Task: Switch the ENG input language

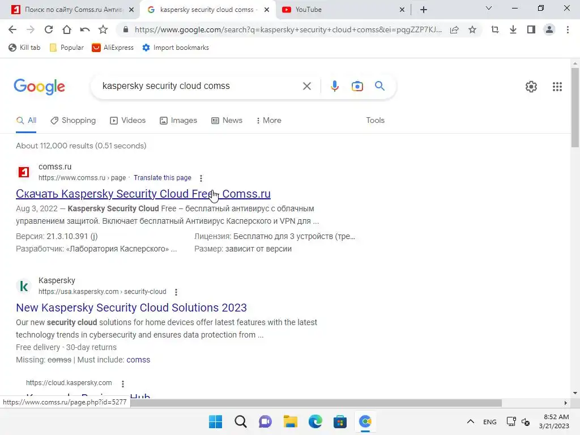Action: (x=490, y=421)
